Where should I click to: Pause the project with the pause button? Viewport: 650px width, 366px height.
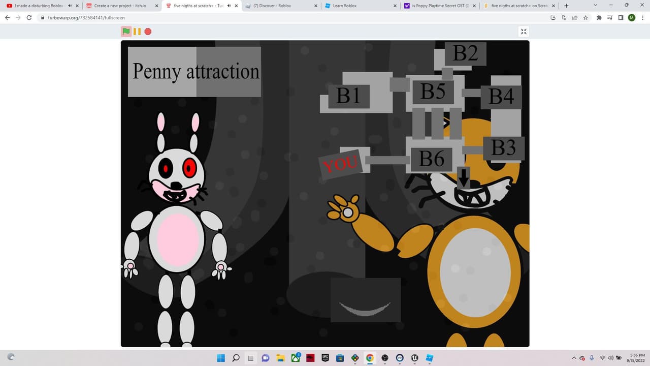(137, 32)
